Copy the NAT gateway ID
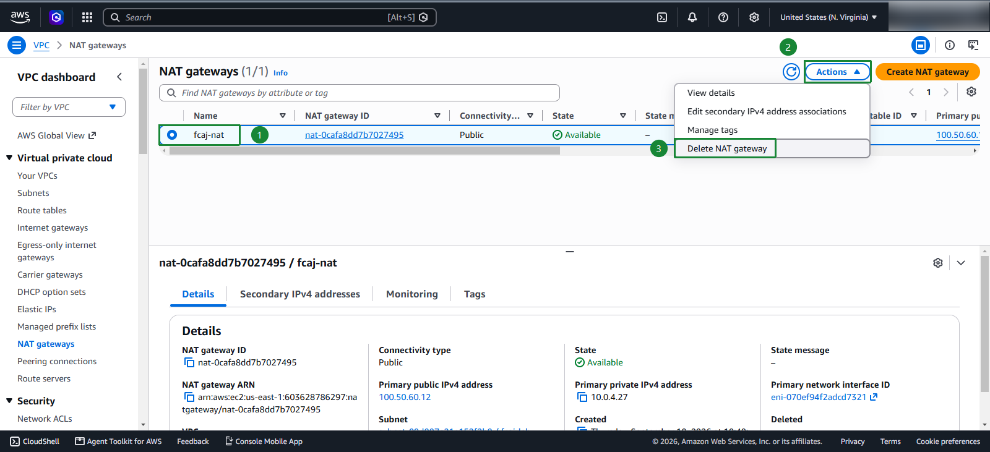Image resolution: width=990 pixels, height=452 pixels. pos(189,363)
